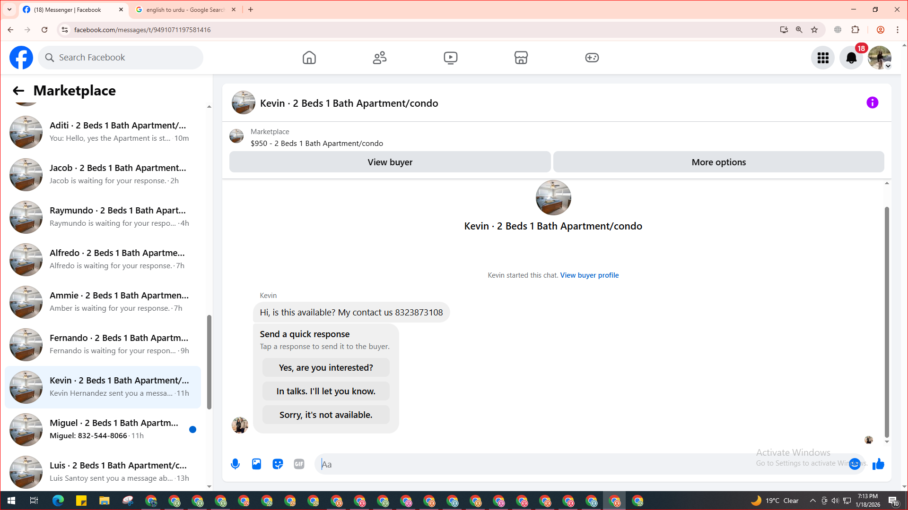Open the Chrome tab search dropdown
The image size is (908, 510).
[x=9, y=9]
